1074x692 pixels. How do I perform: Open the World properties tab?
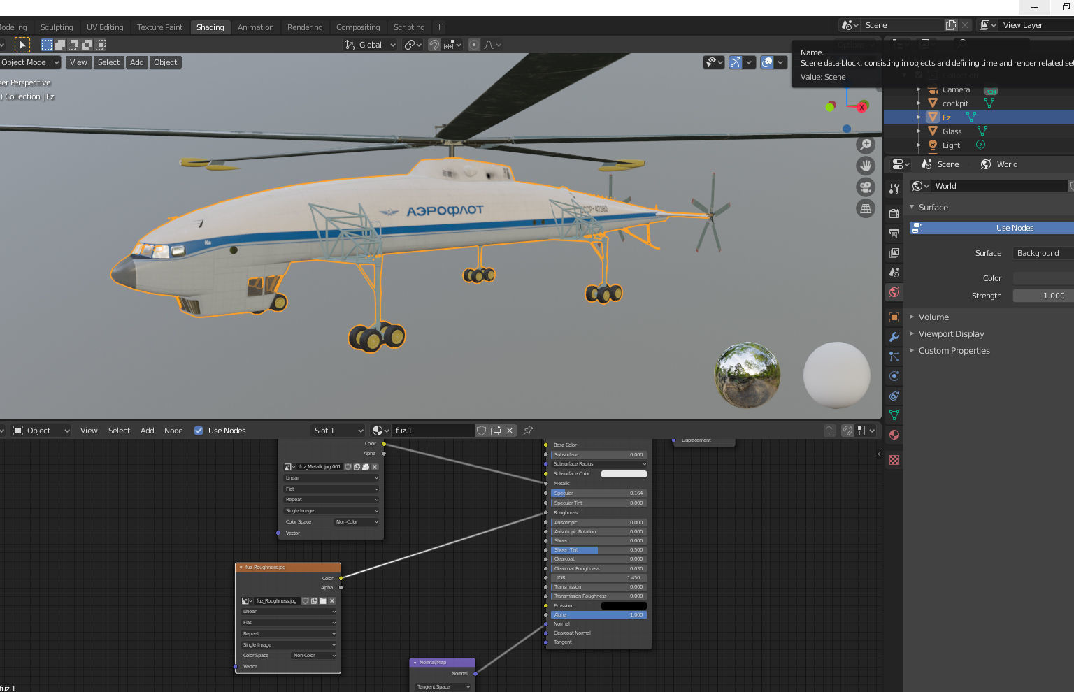894,292
